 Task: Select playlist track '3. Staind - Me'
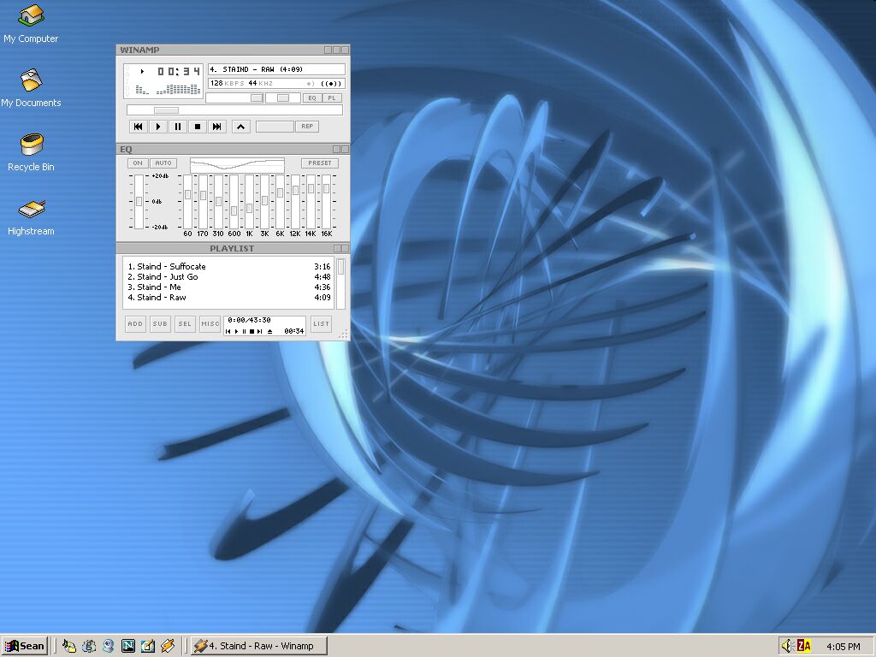pyautogui.click(x=228, y=287)
